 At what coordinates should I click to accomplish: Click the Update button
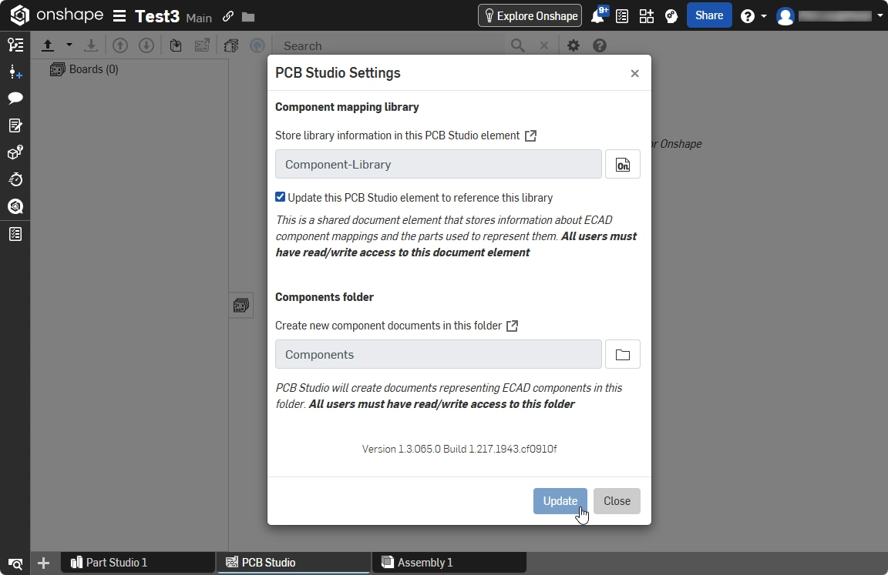(560, 501)
